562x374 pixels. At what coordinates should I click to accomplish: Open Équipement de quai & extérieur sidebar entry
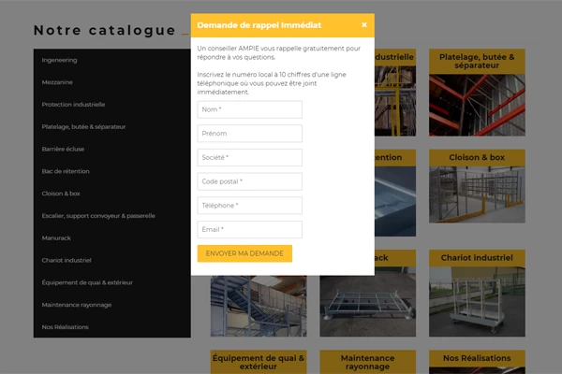87,282
